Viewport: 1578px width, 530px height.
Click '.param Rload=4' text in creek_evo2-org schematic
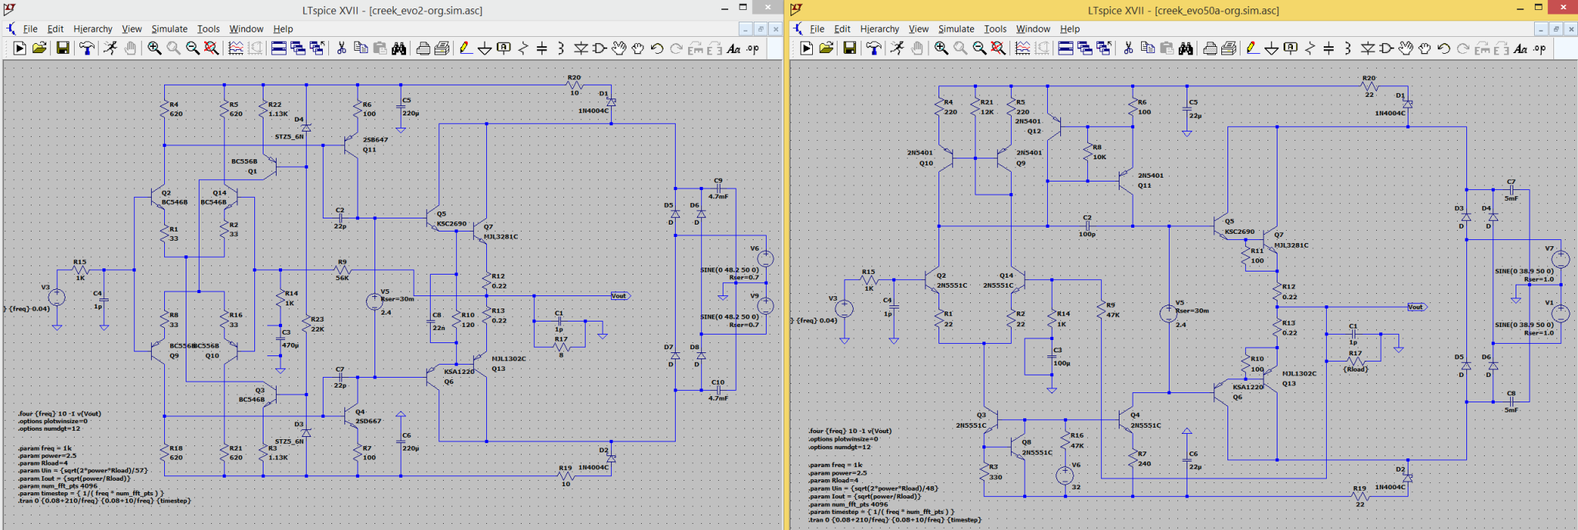click(x=42, y=463)
